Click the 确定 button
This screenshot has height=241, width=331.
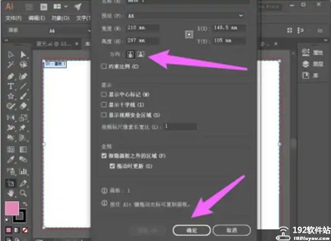(191, 230)
